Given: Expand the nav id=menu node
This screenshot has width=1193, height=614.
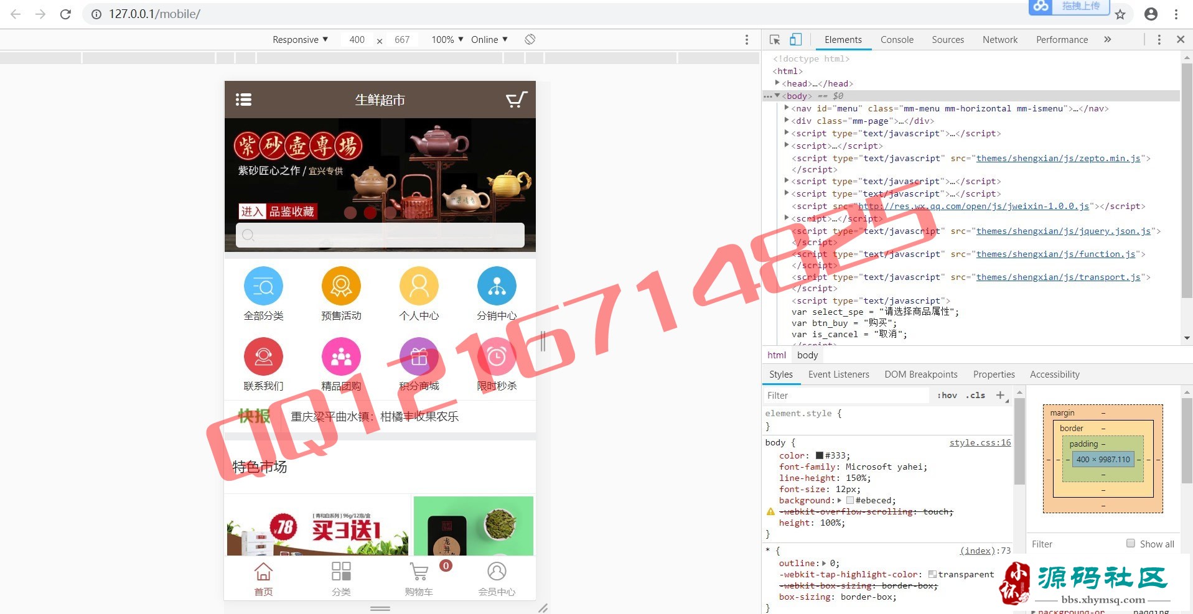Looking at the screenshot, I should 787,108.
